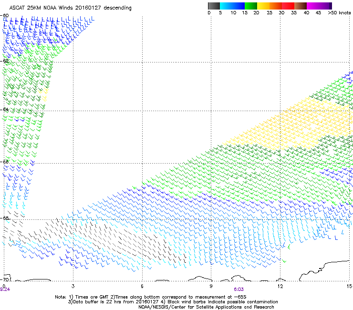Viewport: 353px width, 310px height.
Task: Click the red 30-35 knots legend swatch
Action: click(288, 6)
